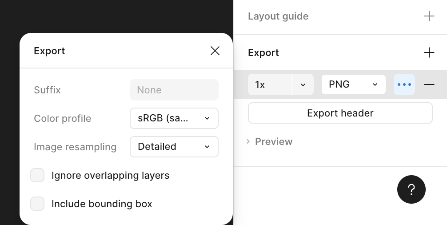Click the Export section title in right panel

click(x=263, y=53)
